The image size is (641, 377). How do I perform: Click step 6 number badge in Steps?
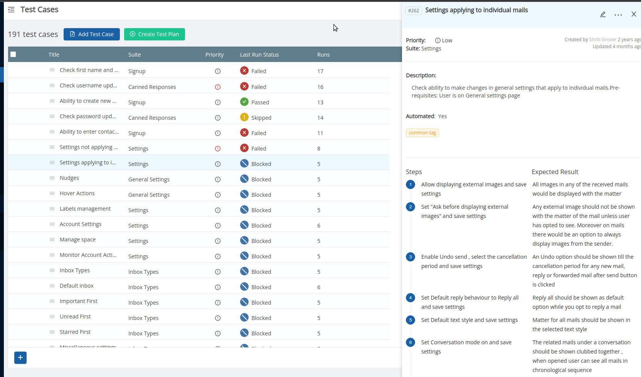pos(411,342)
